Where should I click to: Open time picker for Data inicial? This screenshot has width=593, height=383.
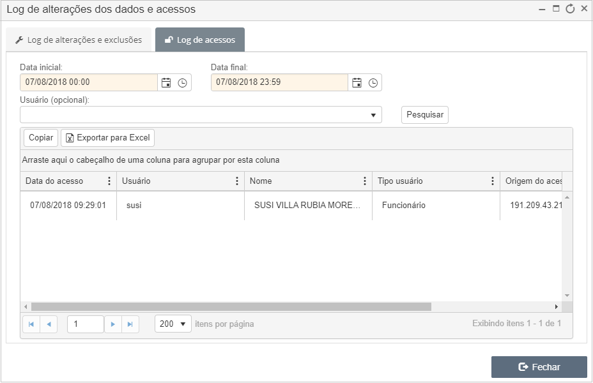tap(182, 83)
